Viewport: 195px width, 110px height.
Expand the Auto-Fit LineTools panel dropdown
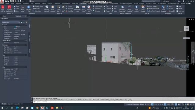(x=126, y=13)
